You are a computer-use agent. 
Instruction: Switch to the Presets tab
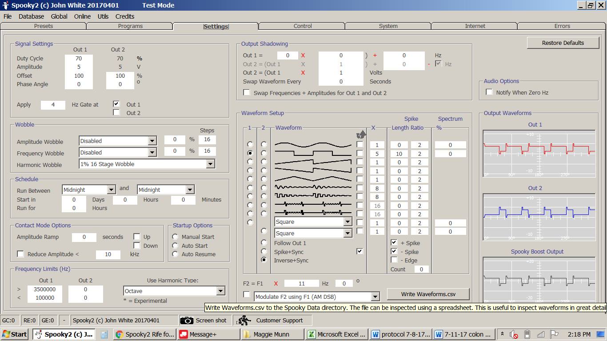click(44, 26)
